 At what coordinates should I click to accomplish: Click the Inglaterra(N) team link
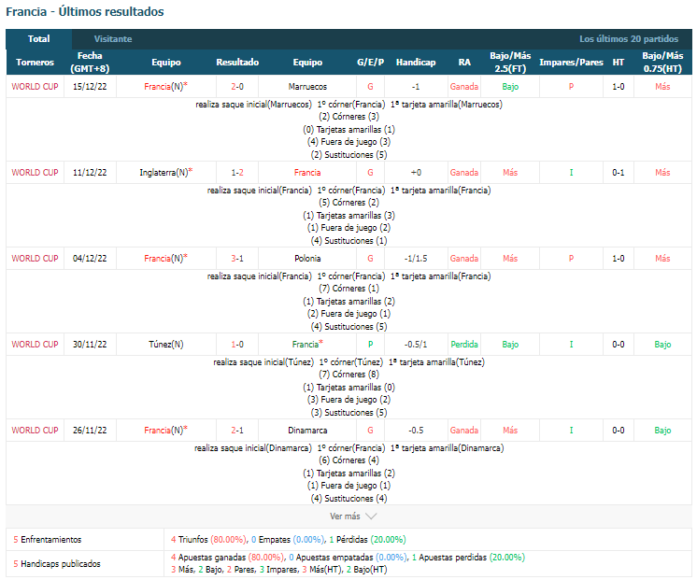coord(165,172)
